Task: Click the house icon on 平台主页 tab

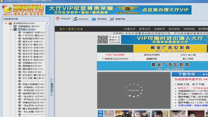Action: point(57,18)
